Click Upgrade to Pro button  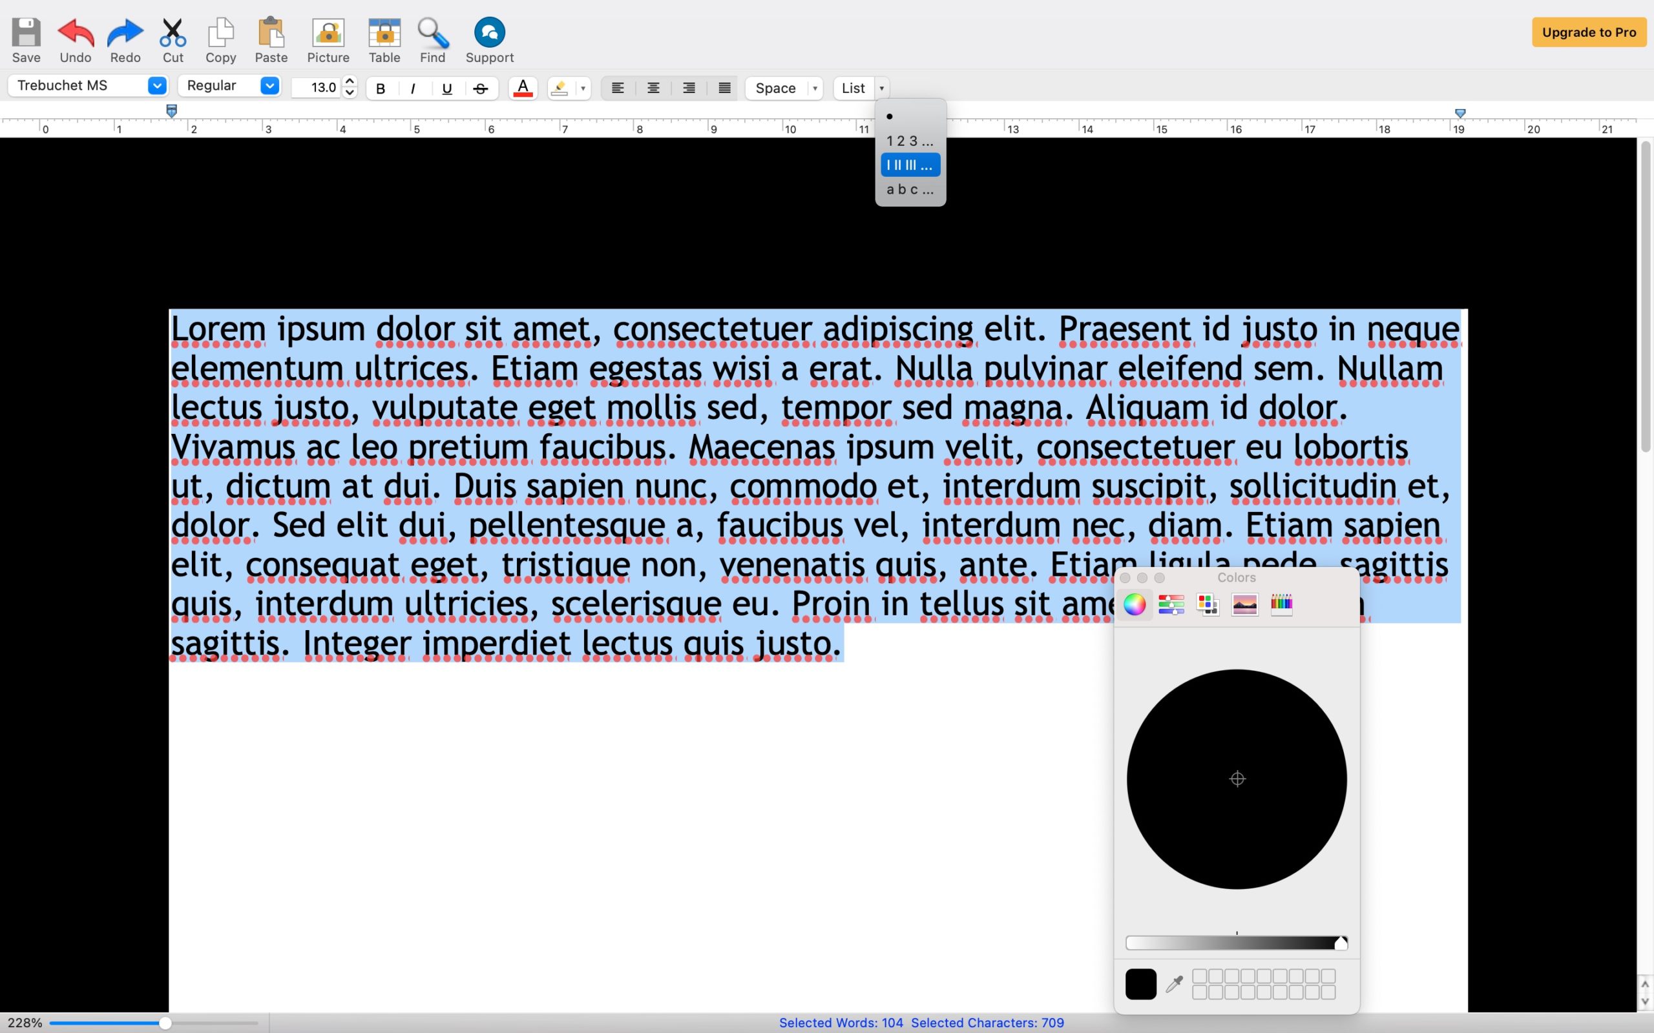[1588, 32]
